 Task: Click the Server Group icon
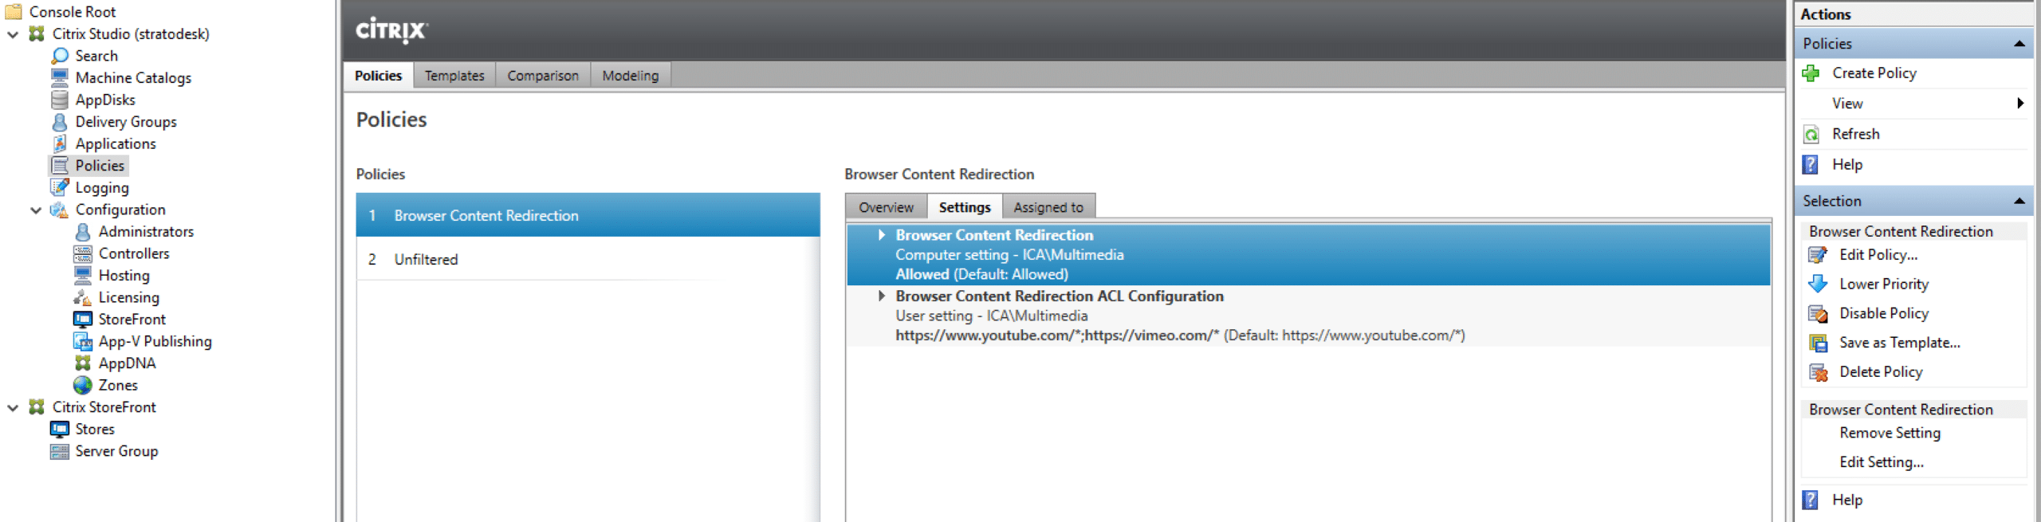60,451
